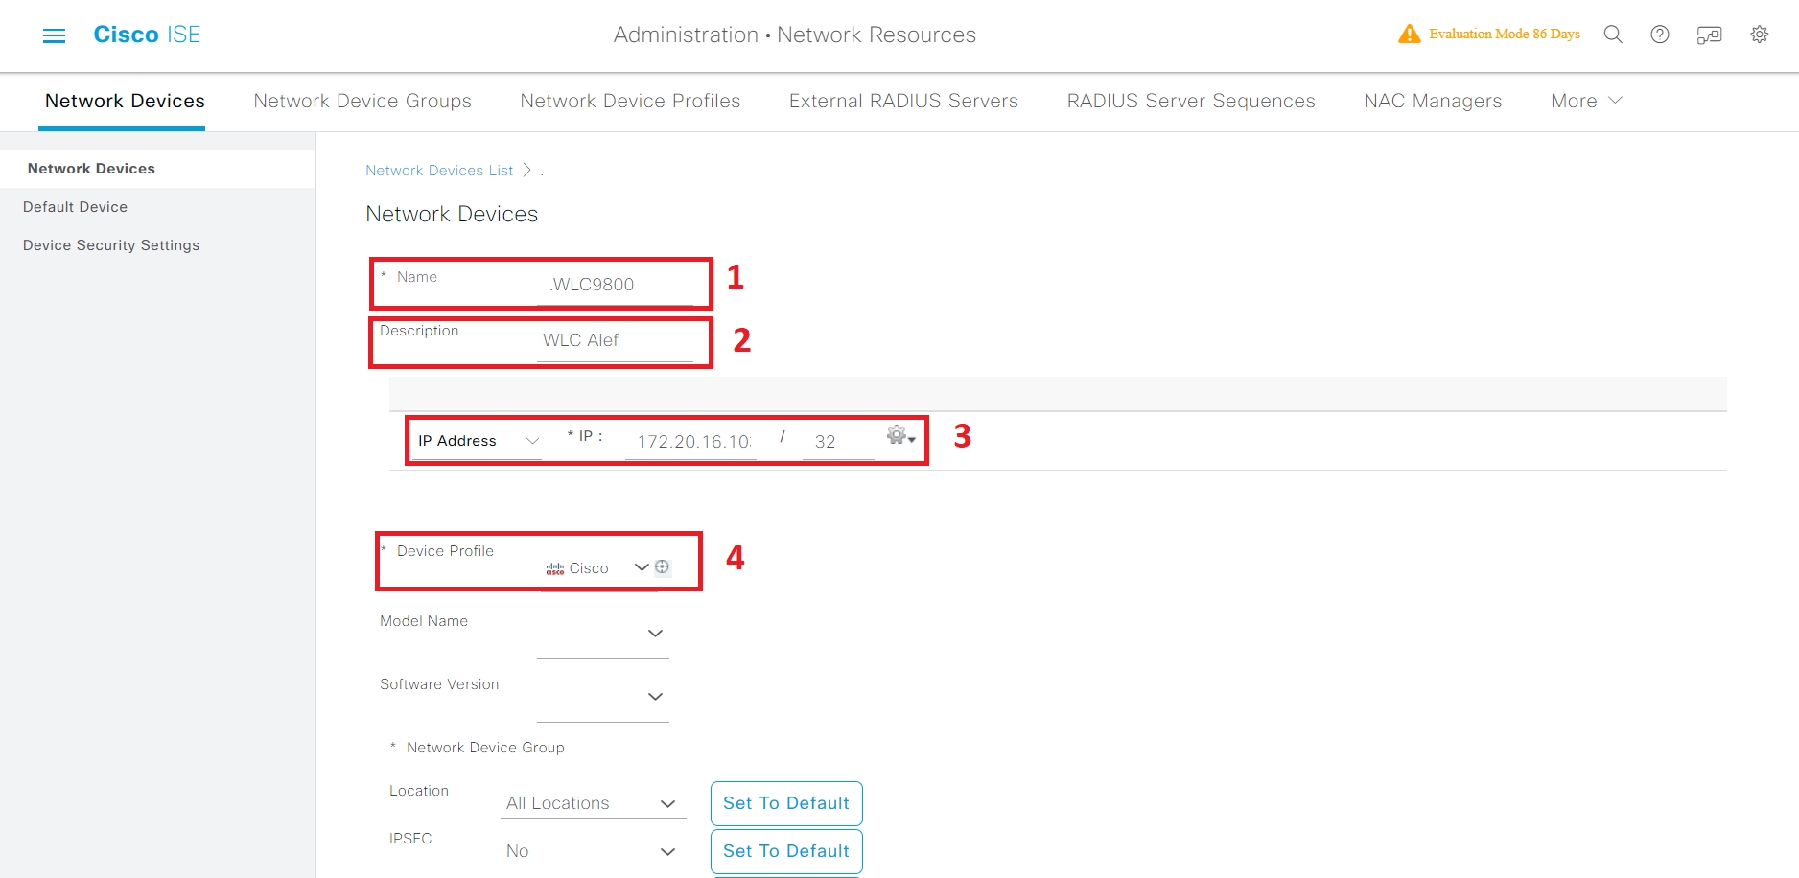Click the Name field with WLC9800
The width and height of the screenshot is (1799, 878).
[x=615, y=285]
